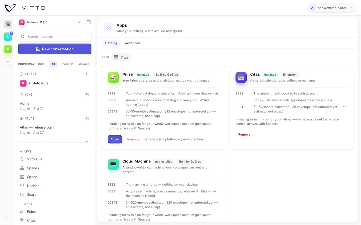Switch to the Advanced tab
361x225 pixels.
(x=132, y=43)
